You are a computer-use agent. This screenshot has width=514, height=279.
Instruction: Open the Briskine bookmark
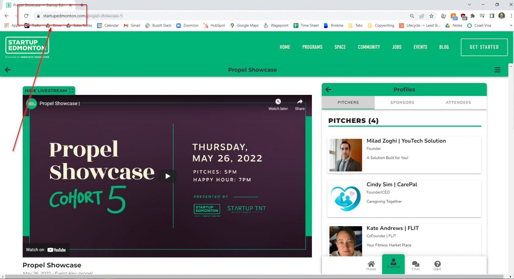(x=333, y=25)
